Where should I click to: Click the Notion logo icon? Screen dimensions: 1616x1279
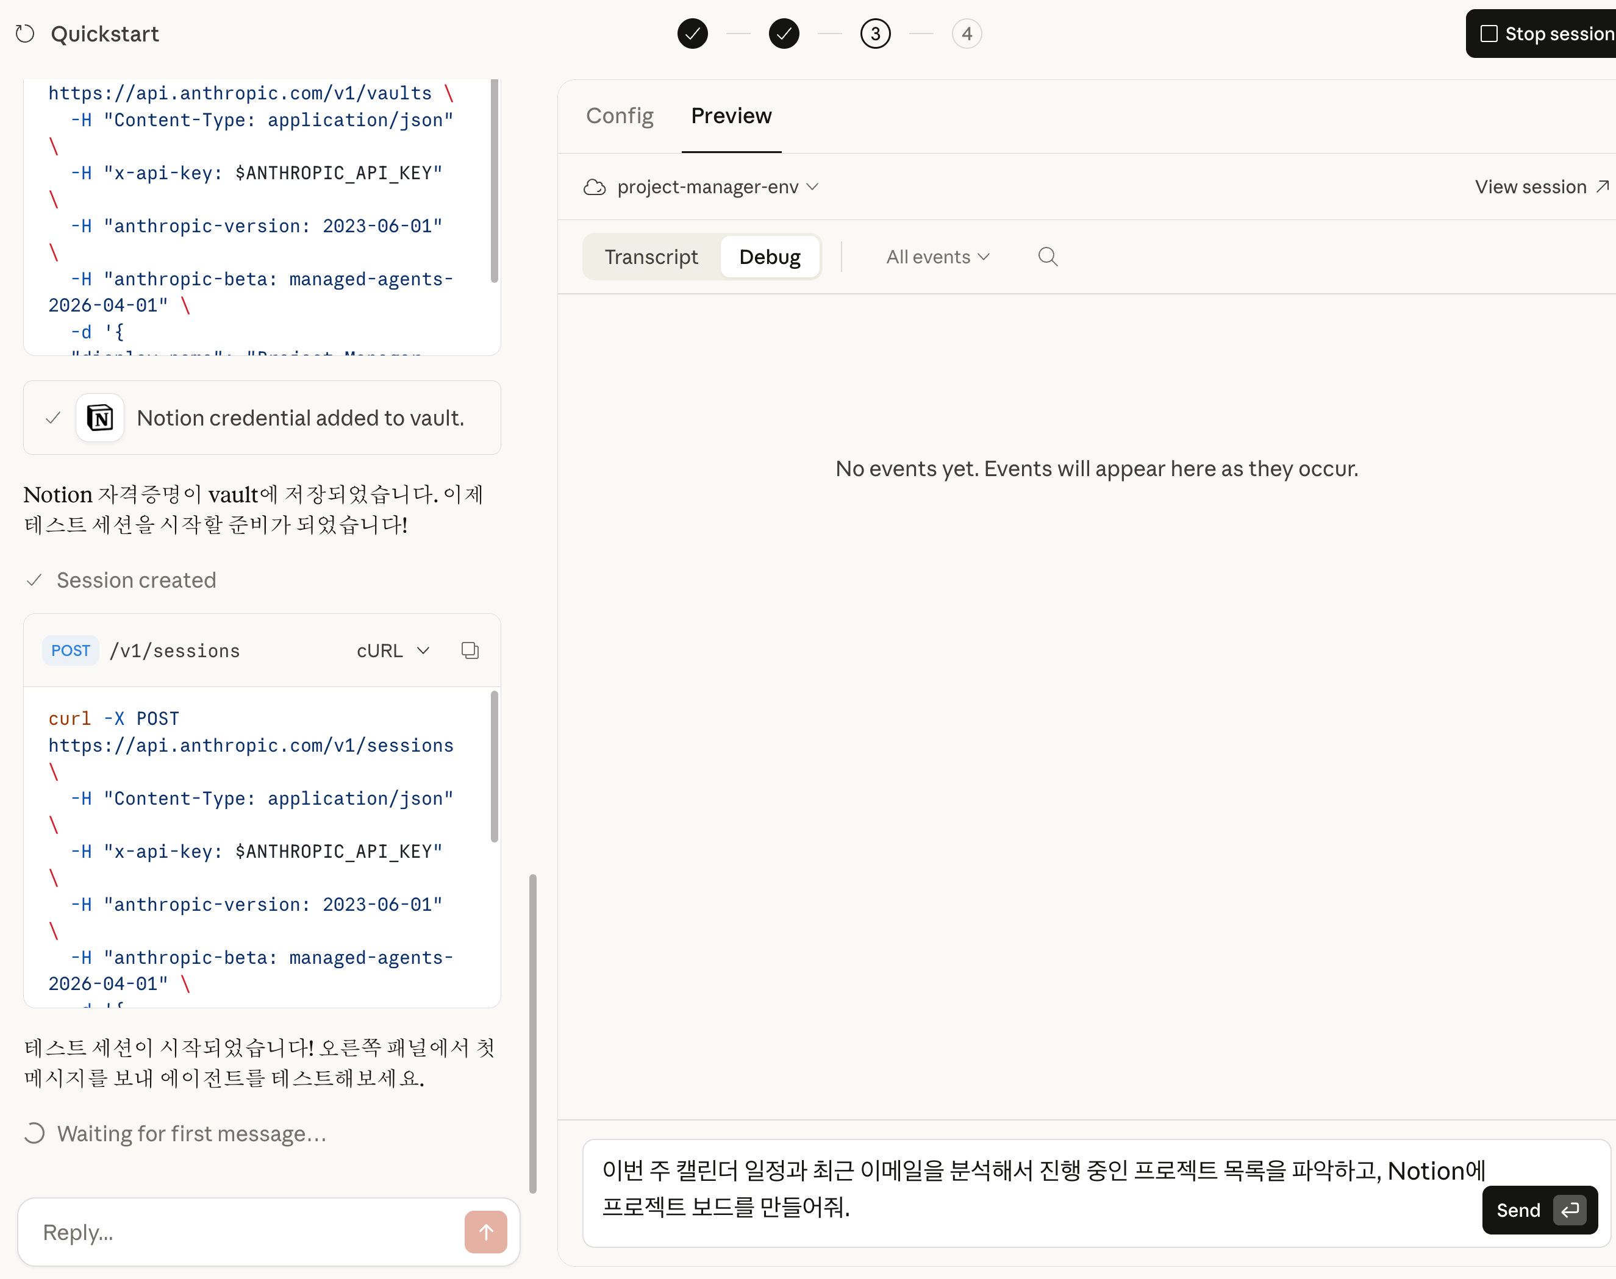[x=99, y=418]
